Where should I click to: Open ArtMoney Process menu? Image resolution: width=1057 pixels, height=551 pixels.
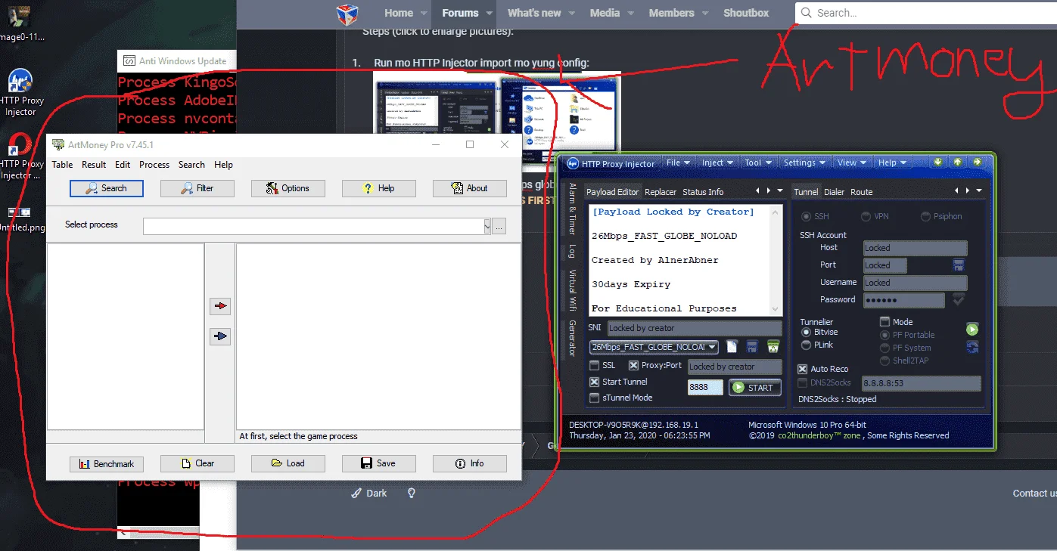[x=154, y=165]
